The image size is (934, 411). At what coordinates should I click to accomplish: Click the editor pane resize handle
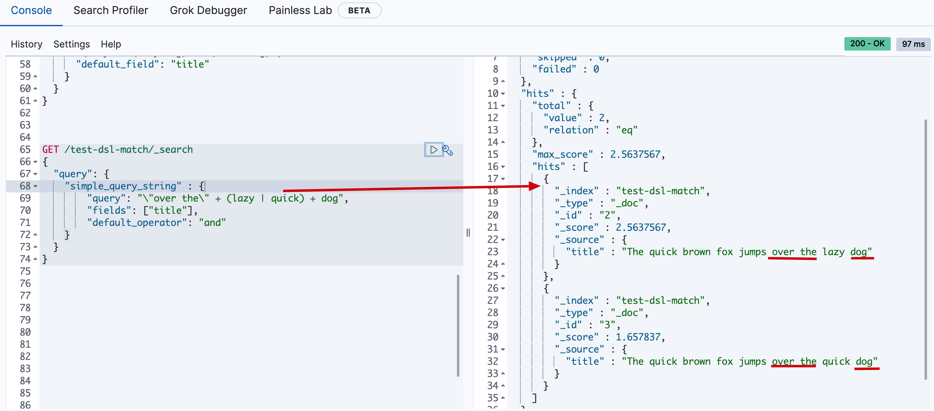click(x=468, y=233)
